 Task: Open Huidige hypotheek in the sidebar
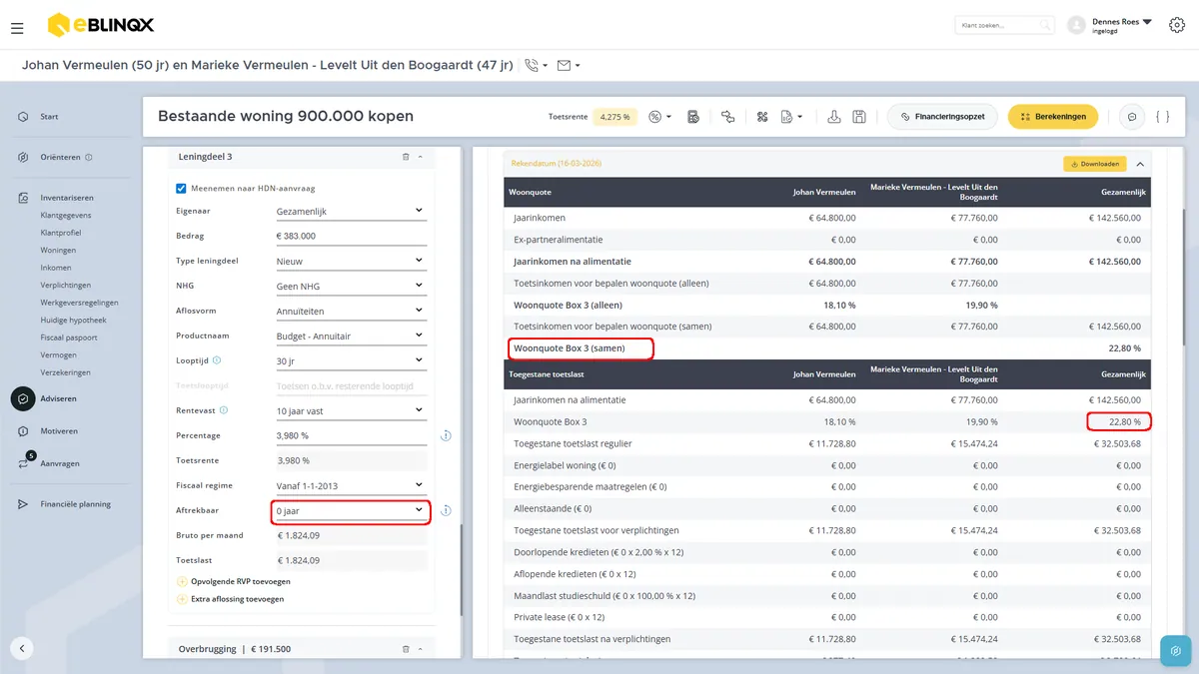click(73, 320)
